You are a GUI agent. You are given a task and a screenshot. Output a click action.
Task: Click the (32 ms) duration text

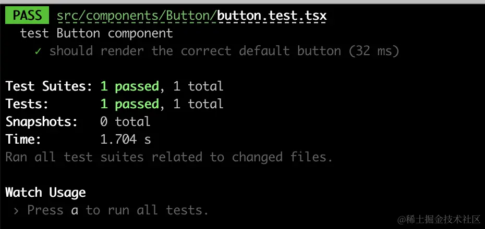374,51
